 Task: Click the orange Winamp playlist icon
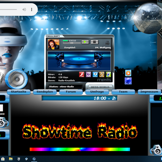tap(102, 74)
